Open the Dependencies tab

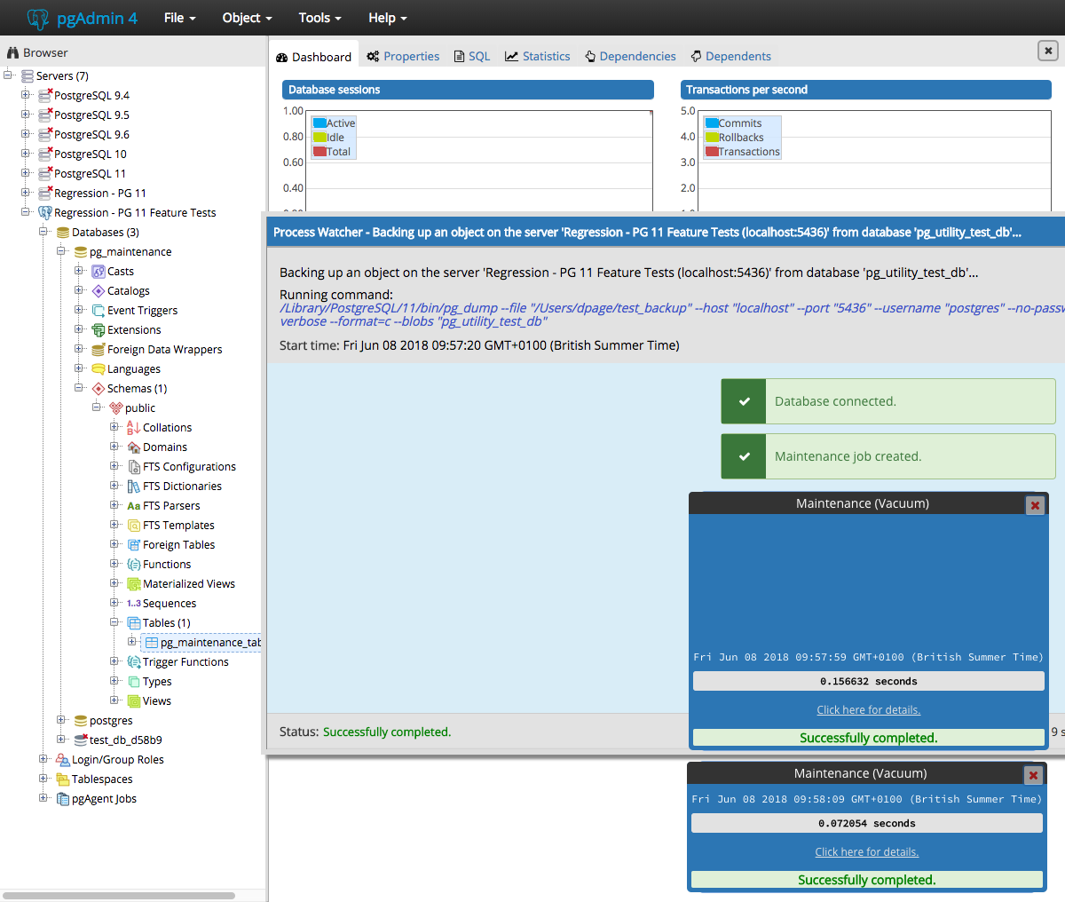click(x=630, y=56)
